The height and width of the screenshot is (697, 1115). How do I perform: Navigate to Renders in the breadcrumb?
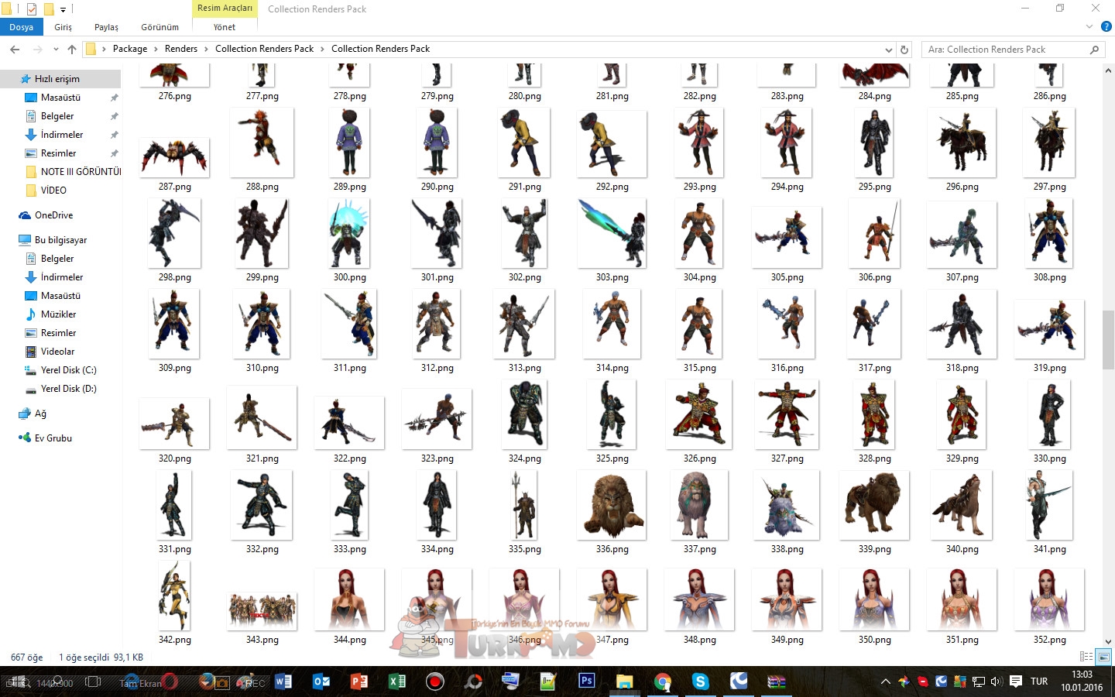coord(180,49)
